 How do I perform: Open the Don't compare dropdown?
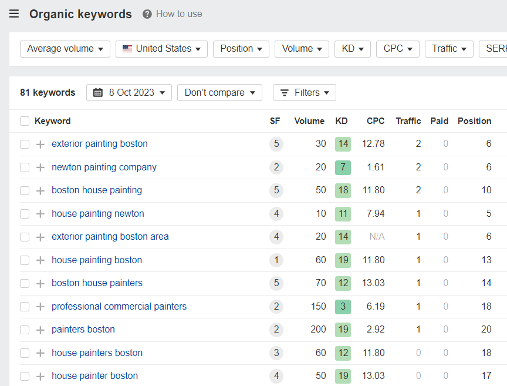(219, 93)
